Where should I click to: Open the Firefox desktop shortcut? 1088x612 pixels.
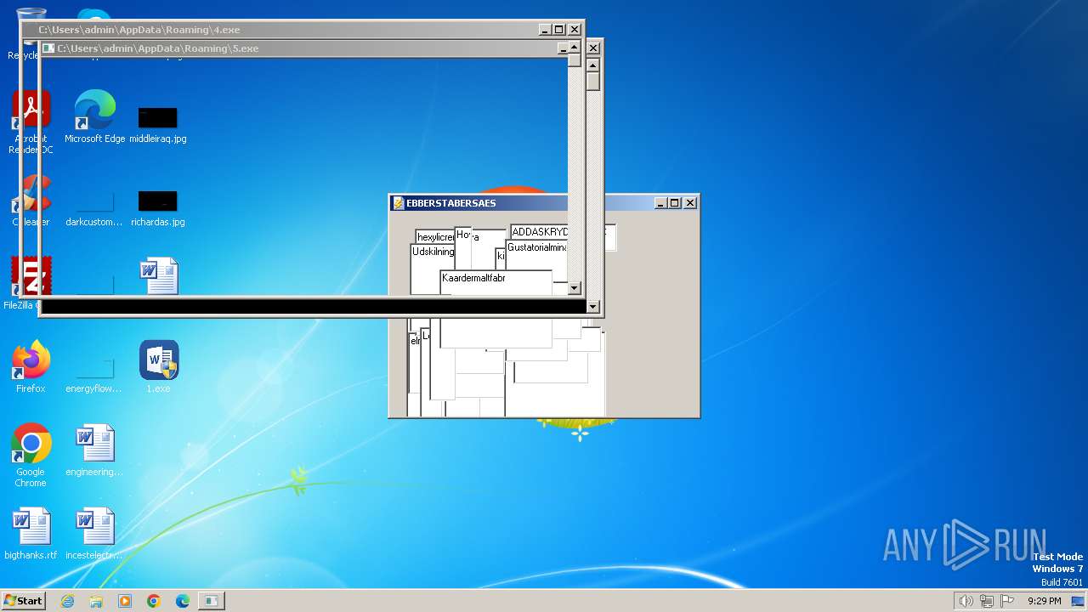click(31, 367)
